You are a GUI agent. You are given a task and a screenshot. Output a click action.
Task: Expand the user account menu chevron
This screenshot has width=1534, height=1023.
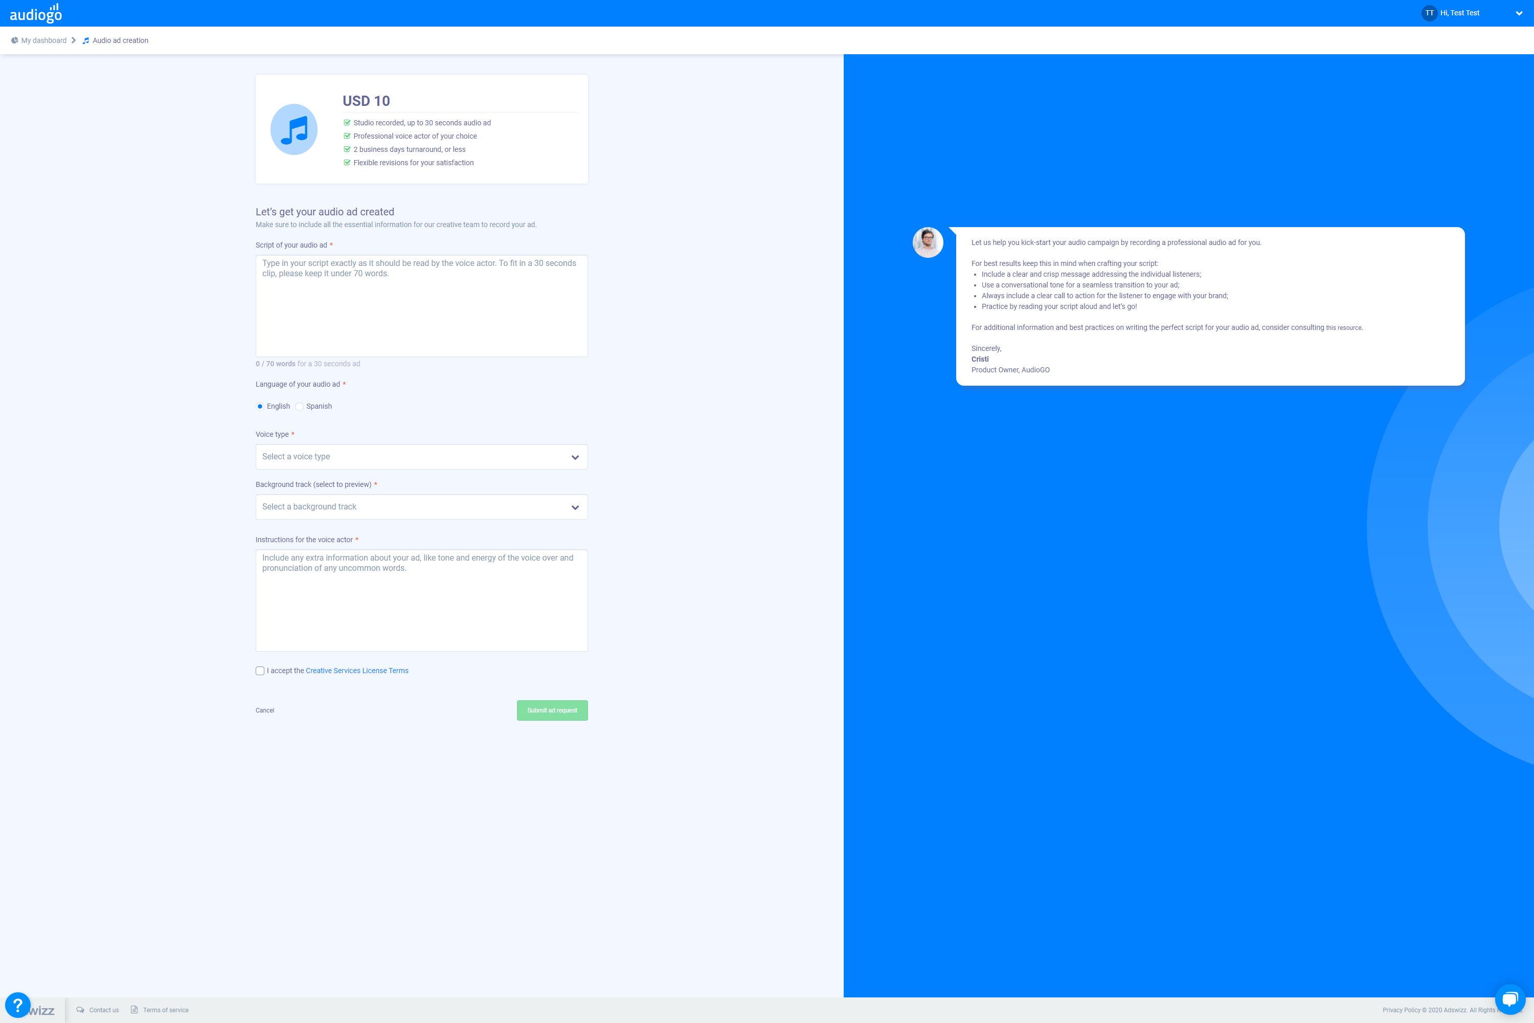1518,13
